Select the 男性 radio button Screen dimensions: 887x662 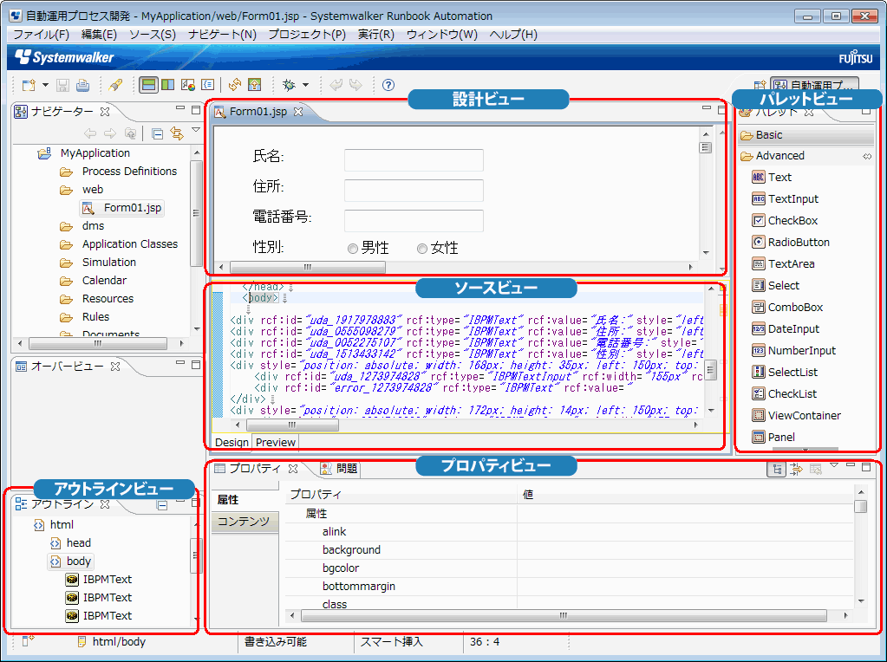[x=352, y=249]
